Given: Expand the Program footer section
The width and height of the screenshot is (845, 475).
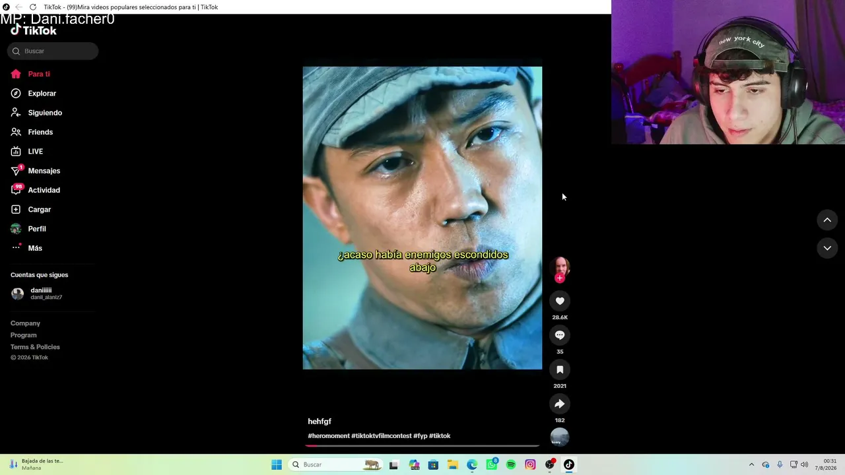Looking at the screenshot, I should 23,335.
